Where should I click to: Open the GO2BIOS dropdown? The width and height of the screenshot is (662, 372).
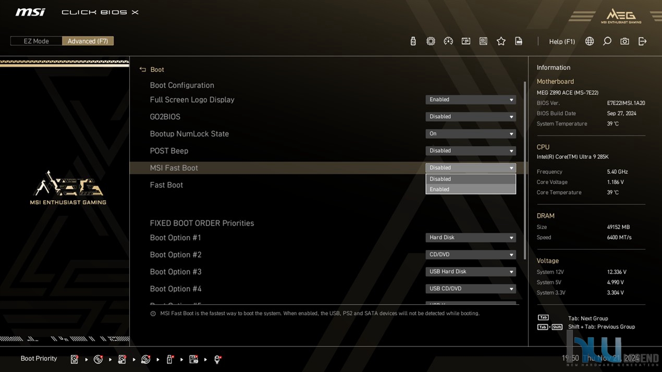tap(471, 117)
